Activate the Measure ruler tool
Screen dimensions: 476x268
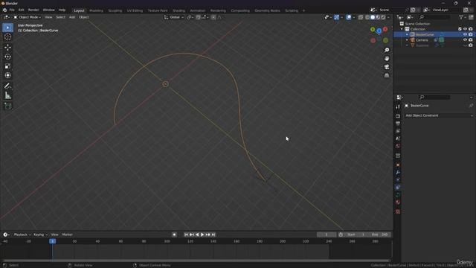(x=8, y=96)
